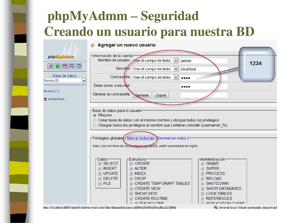
Task: Open the phpMyAdmin home icon
Action: tap(51, 66)
